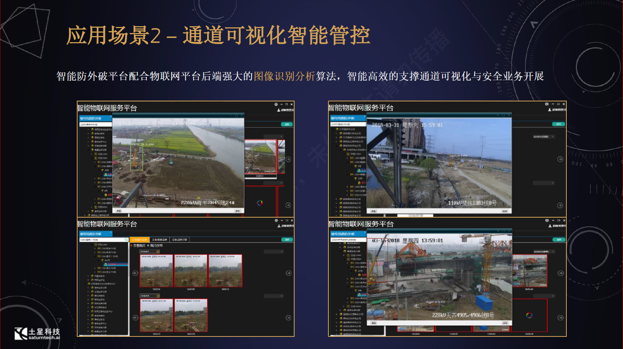This screenshot has width=623, height=349.
Task: Click green button in top-left window toolbar
Action: pos(287,124)
